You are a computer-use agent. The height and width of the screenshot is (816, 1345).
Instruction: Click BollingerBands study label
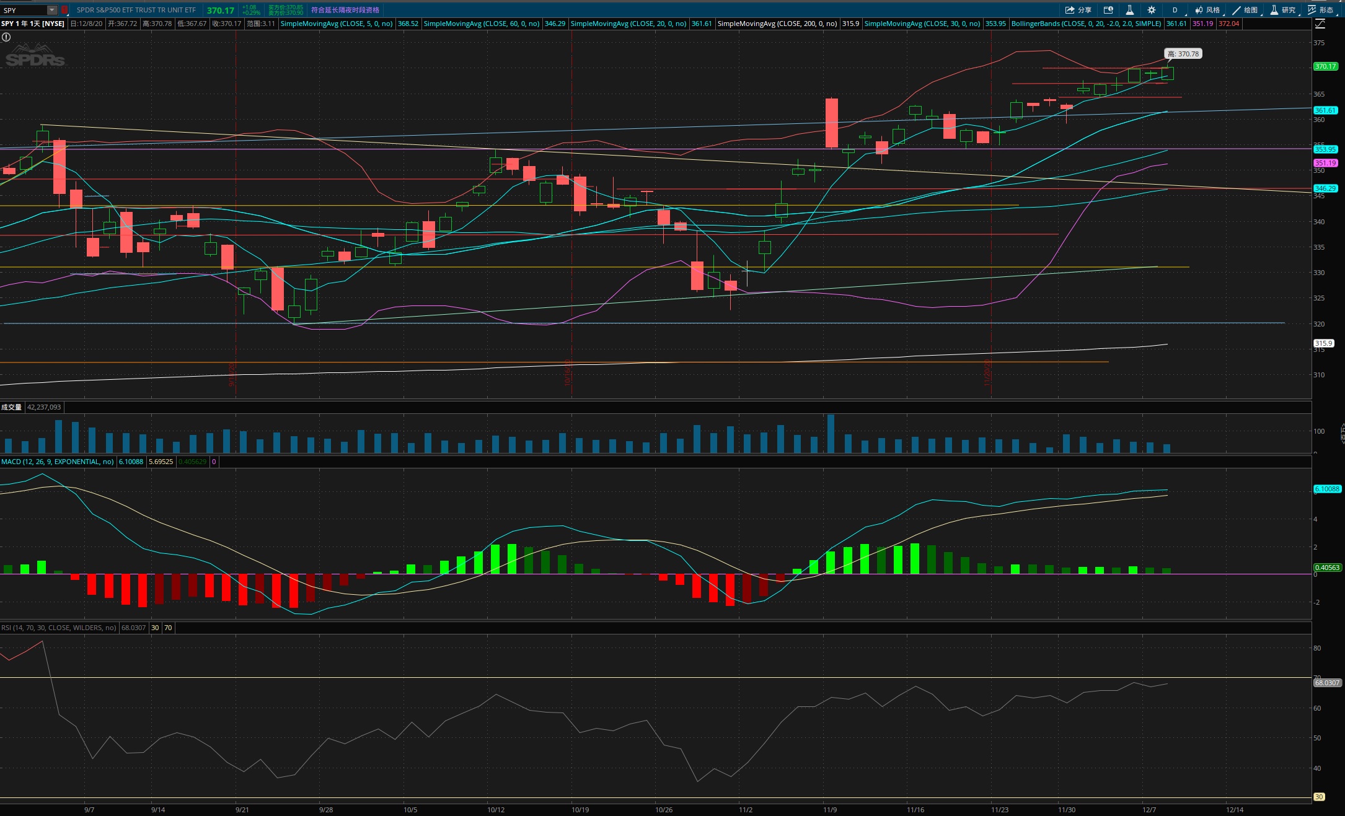click(x=1086, y=24)
